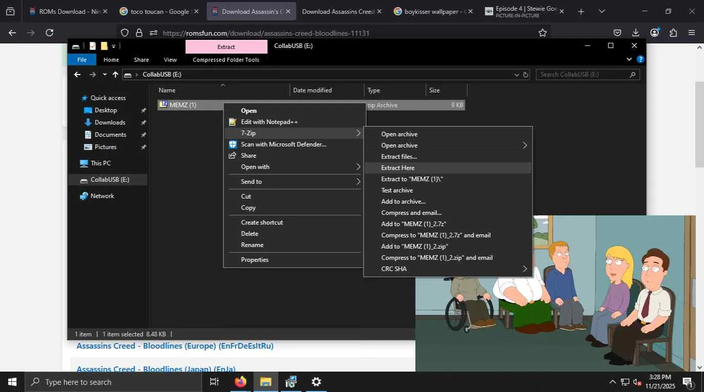The width and height of the screenshot is (704, 392).
Task: Click the taskbar clock showing 3:28 PM
Action: point(660,382)
